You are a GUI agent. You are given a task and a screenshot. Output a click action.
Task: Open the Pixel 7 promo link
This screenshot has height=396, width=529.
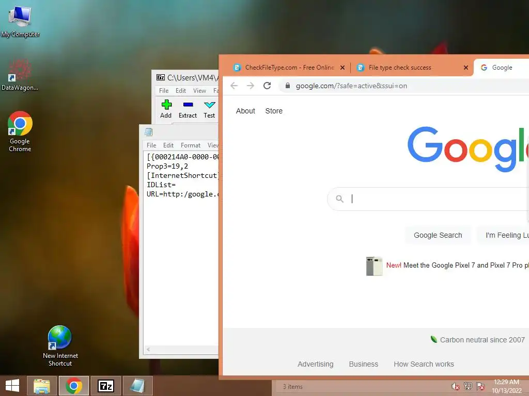(x=458, y=266)
